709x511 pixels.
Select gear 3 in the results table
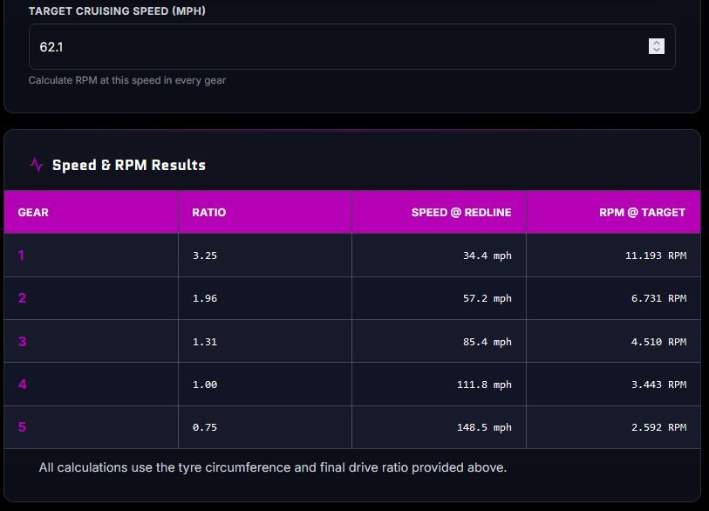pyautogui.click(x=22, y=342)
